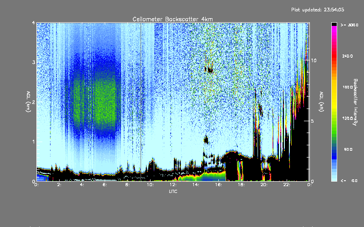This screenshot has height=227, width=364.
Task: Select the '240.0' colorbar tick label
Action: (348, 56)
